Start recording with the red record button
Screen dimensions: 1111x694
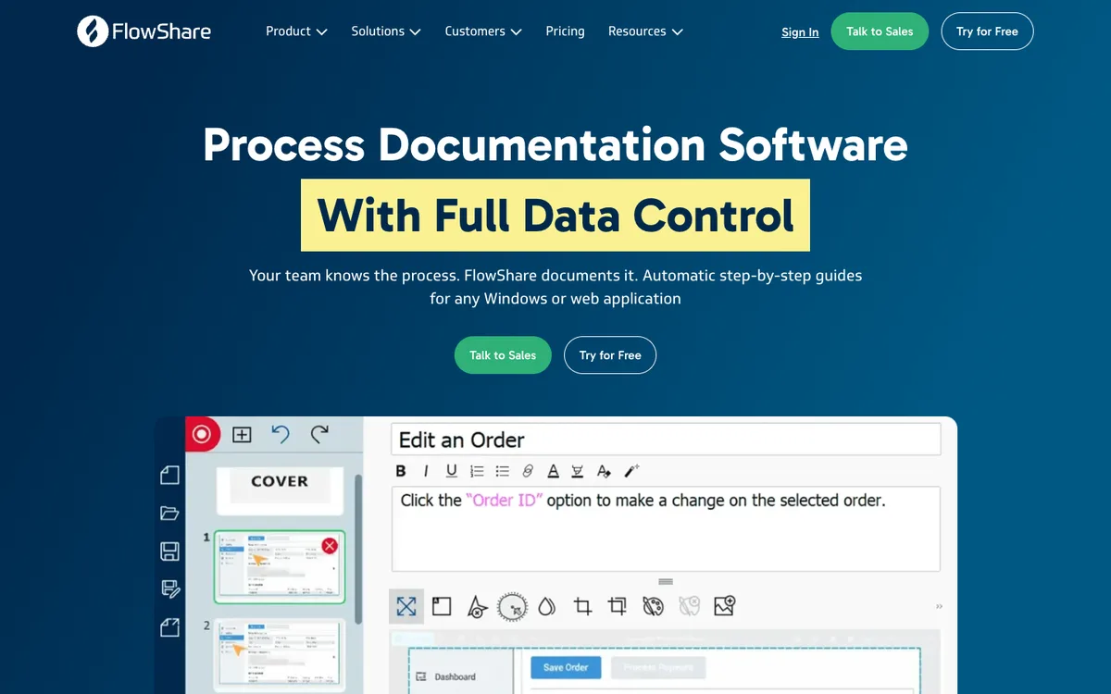click(202, 434)
